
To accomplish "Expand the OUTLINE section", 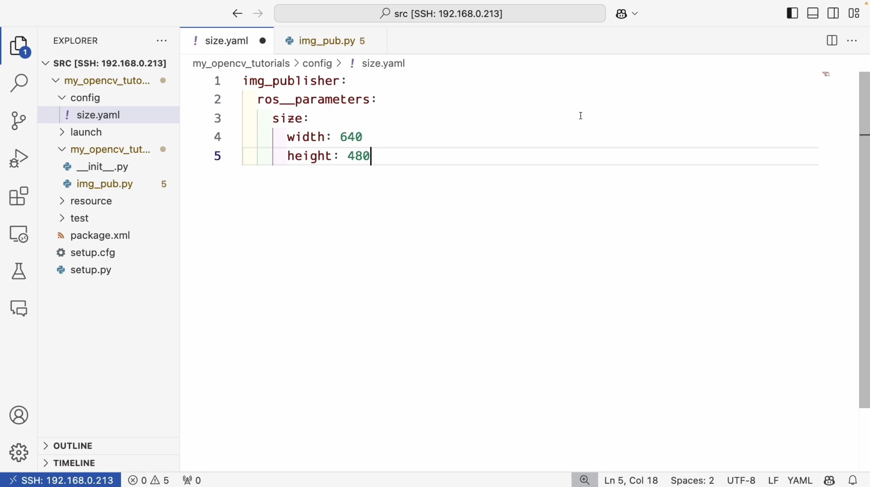I will click(73, 446).
